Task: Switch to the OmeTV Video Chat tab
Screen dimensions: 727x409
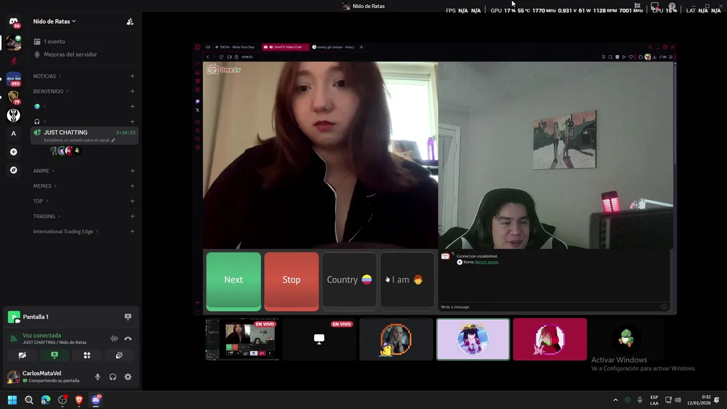Action: [285, 47]
